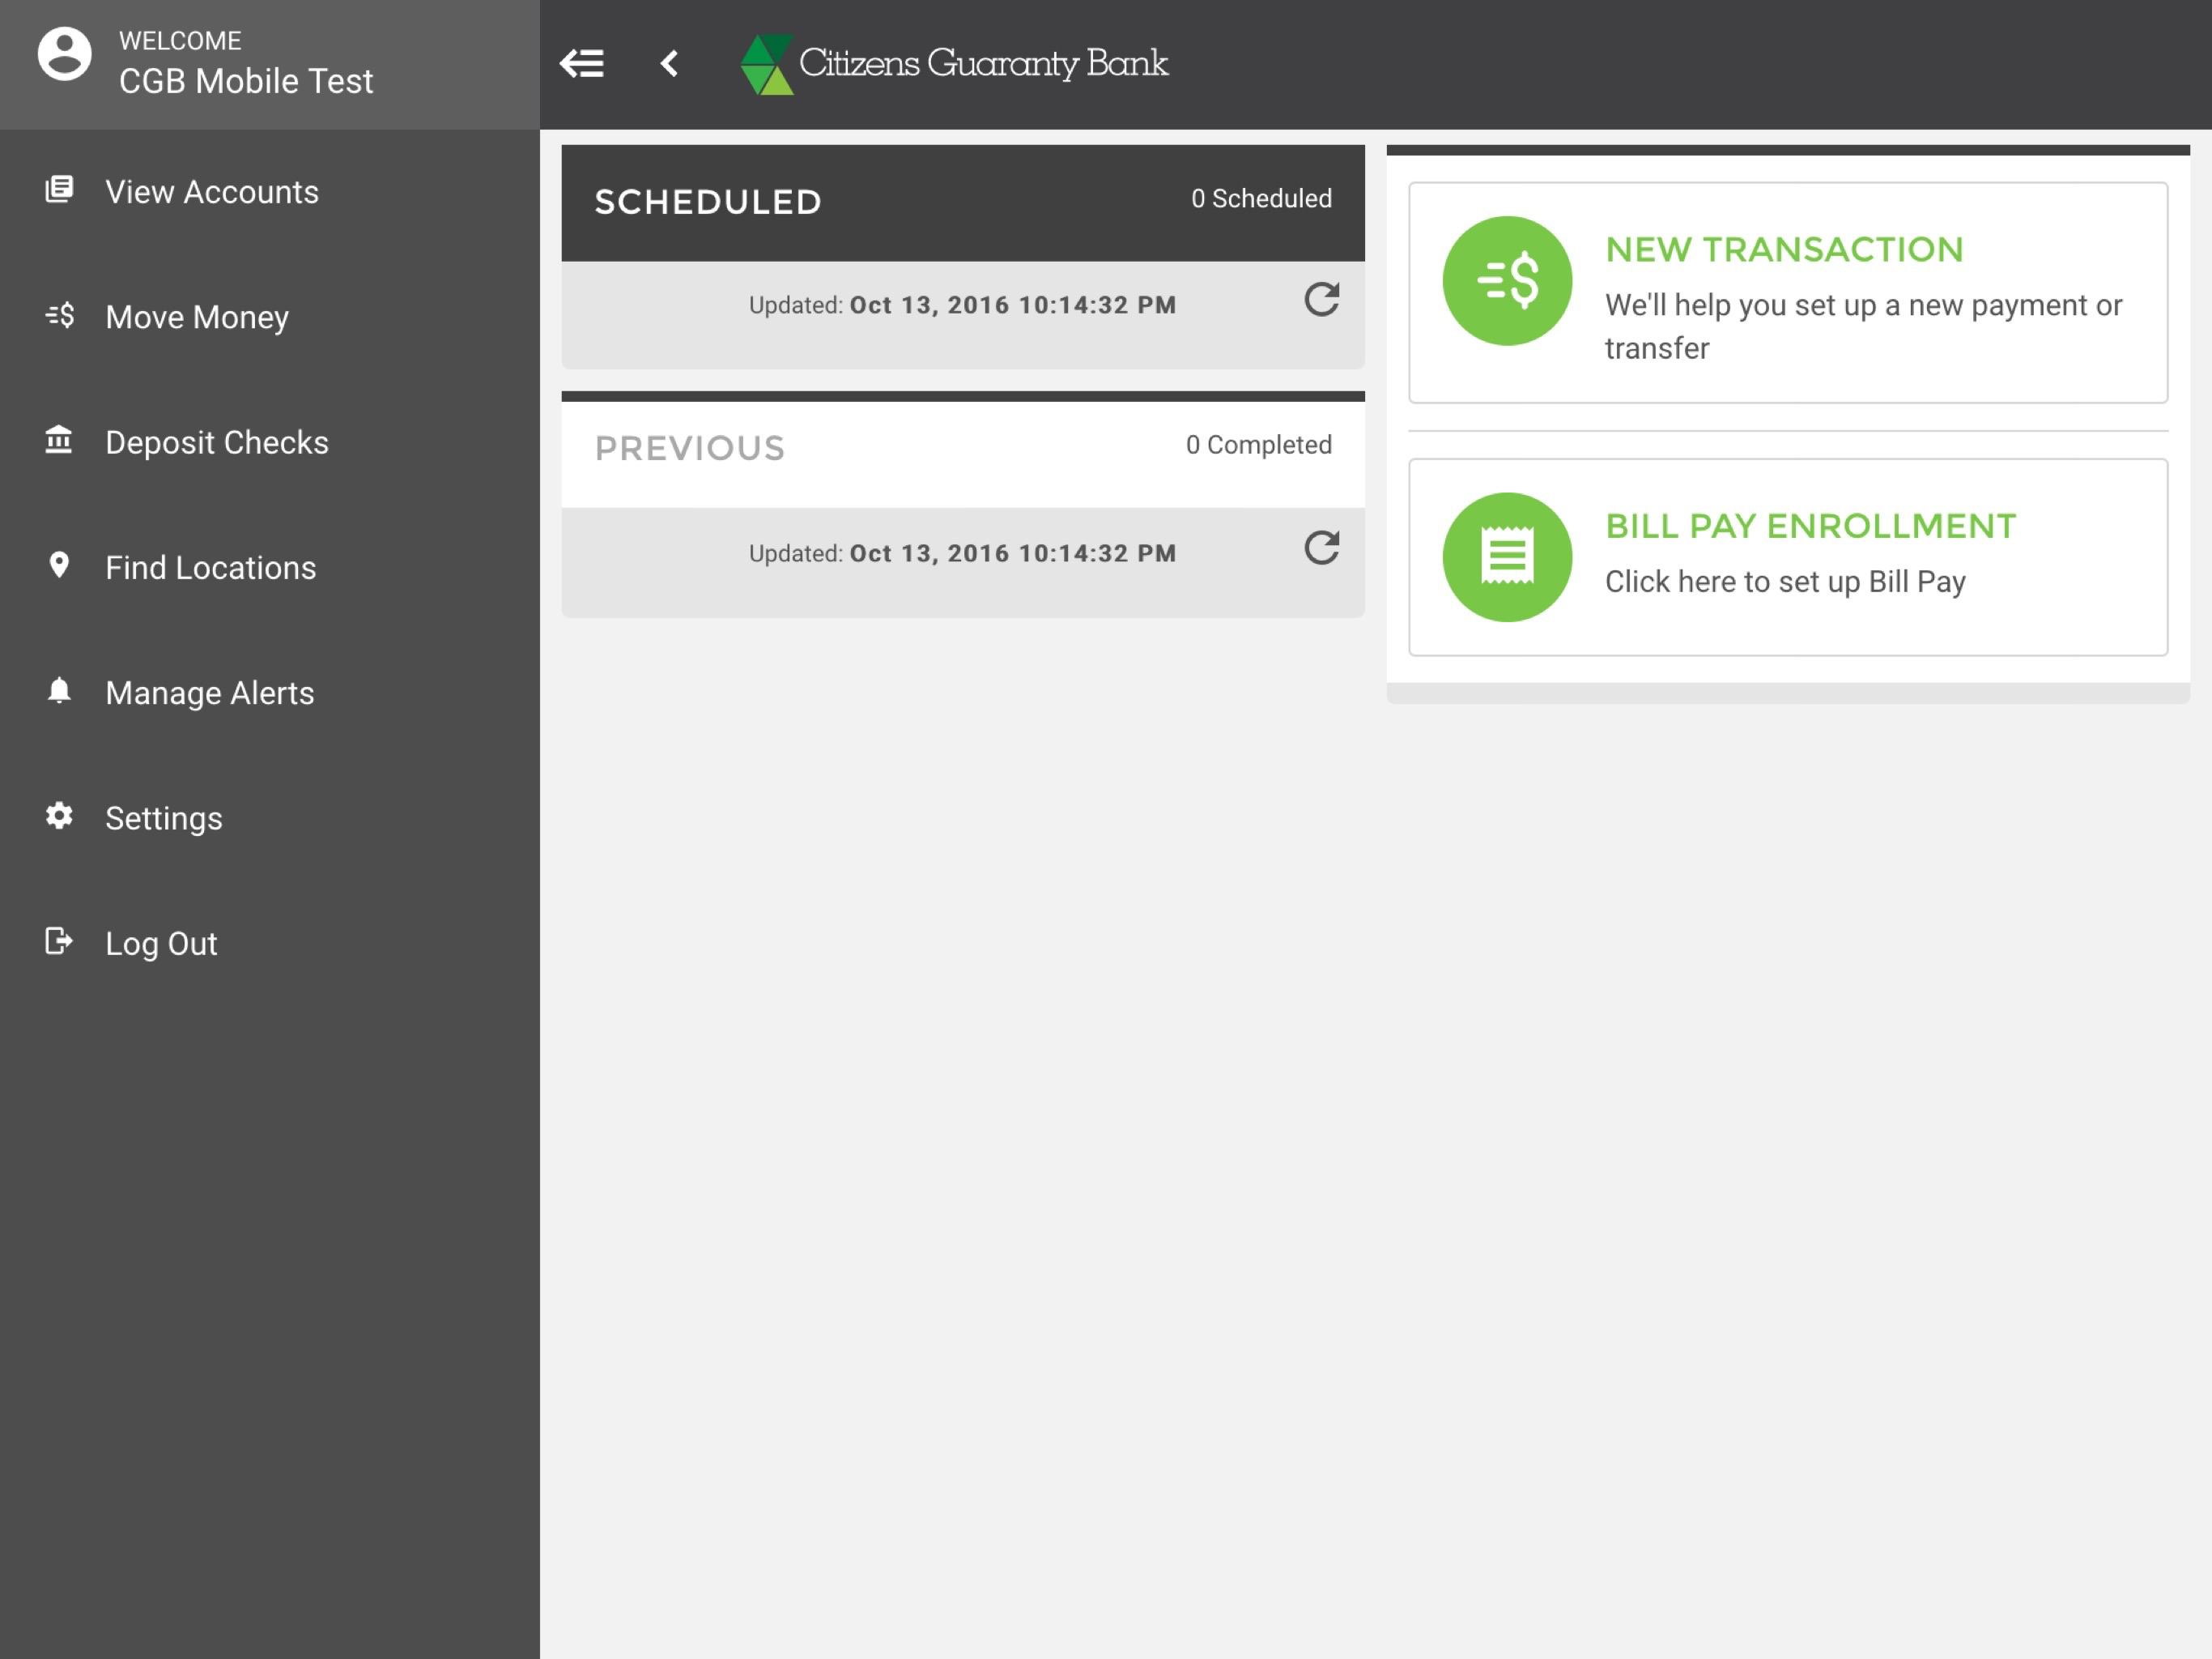The width and height of the screenshot is (2212, 1659).
Task: Click the '0 Completed' count
Action: (1259, 444)
